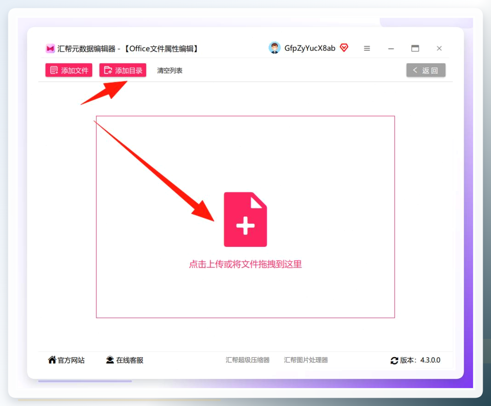The width and height of the screenshot is (491, 406).
Task: Click the 添加文件 (add file) button
Action: click(x=69, y=70)
